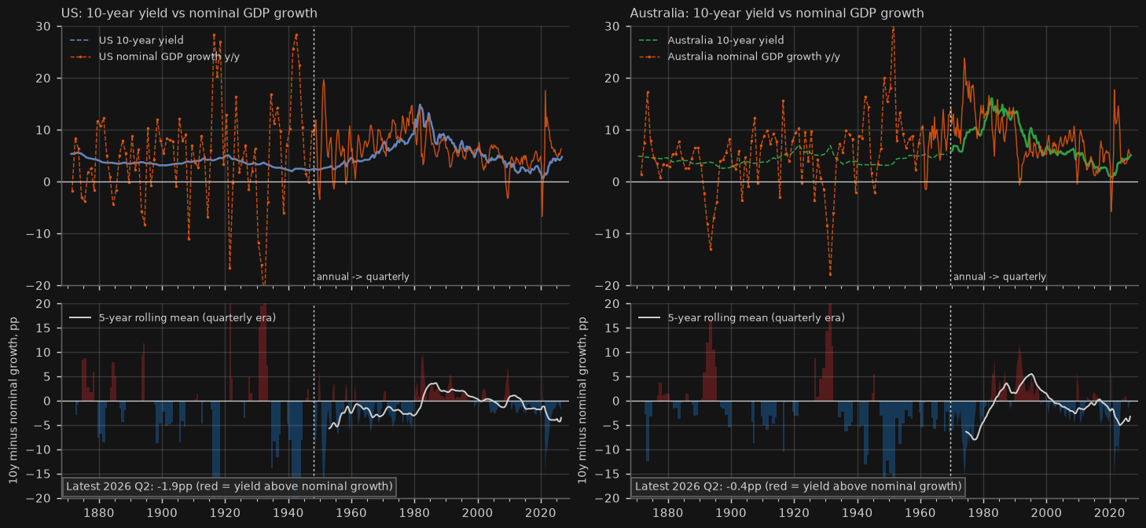Image resolution: width=1146 pixels, height=528 pixels.
Task: Select 'Australia nominal GDP growth y/y' legend entry
Action: [739, 57]
